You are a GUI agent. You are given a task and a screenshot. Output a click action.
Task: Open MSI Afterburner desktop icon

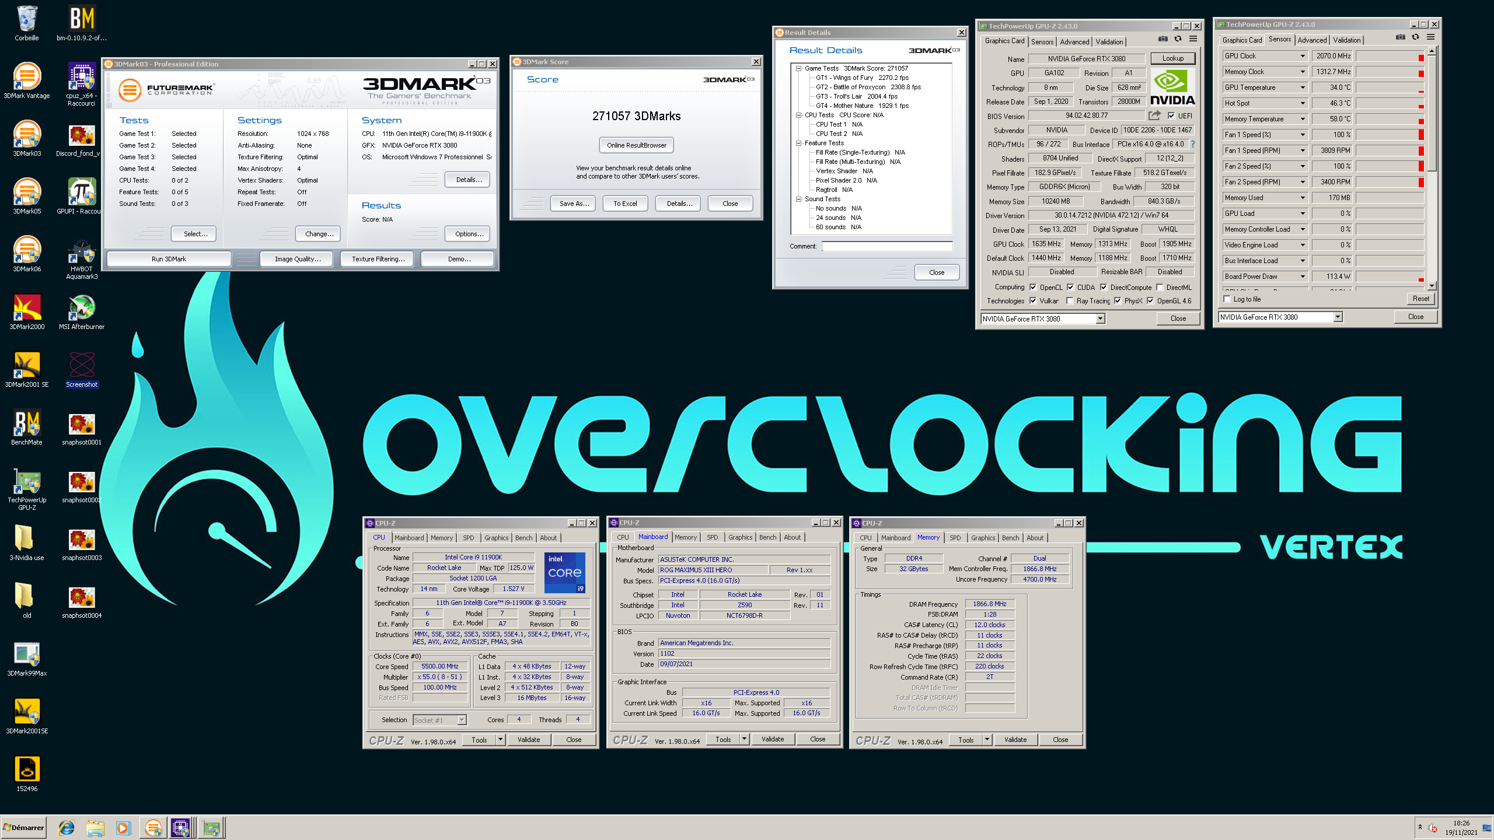click(x=82, y=311)
